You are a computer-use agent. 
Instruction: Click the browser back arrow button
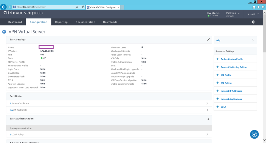pos(3,7)
